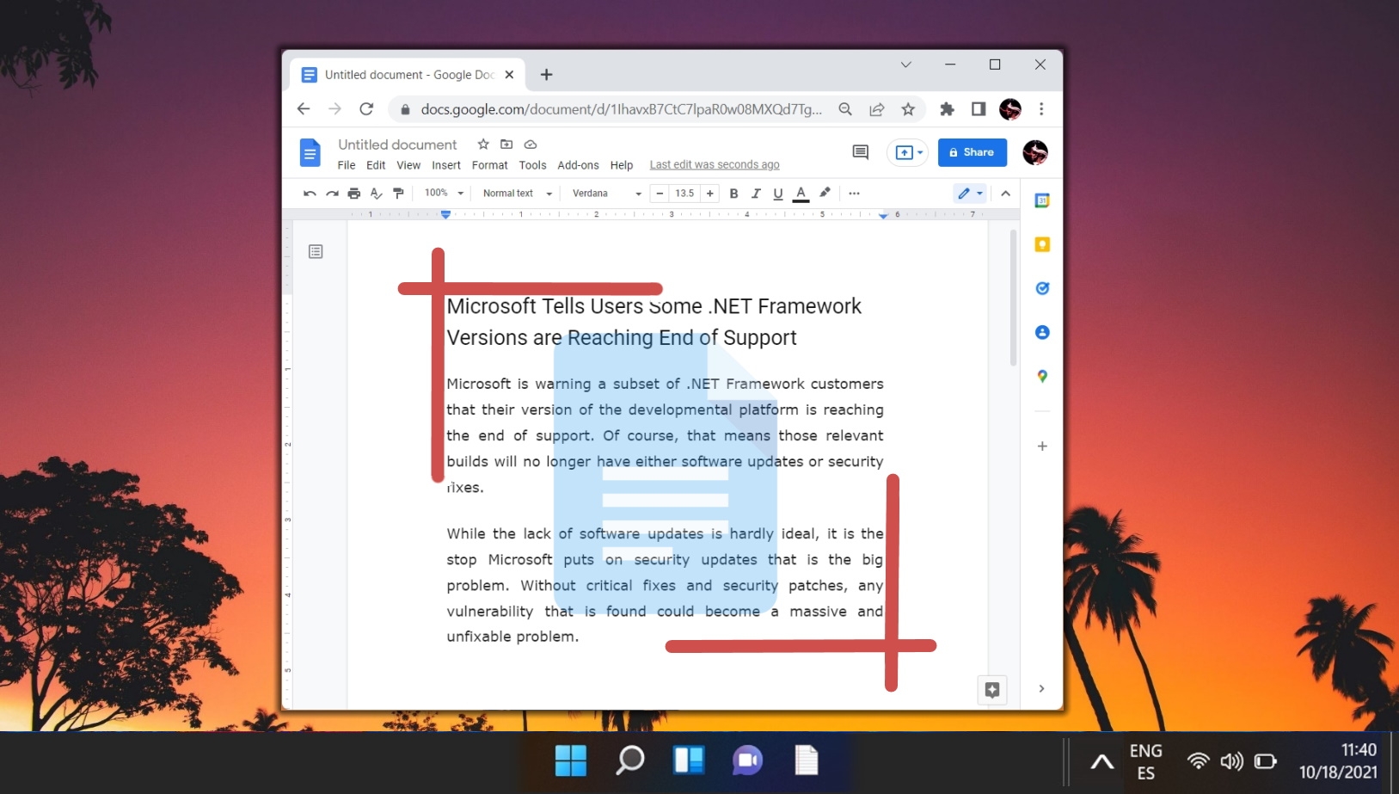
Task: Click the Undo icon in the toolbar
Action: coord(310,193)
